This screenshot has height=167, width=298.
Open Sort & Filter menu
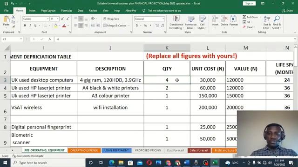(x=267, y=23)
